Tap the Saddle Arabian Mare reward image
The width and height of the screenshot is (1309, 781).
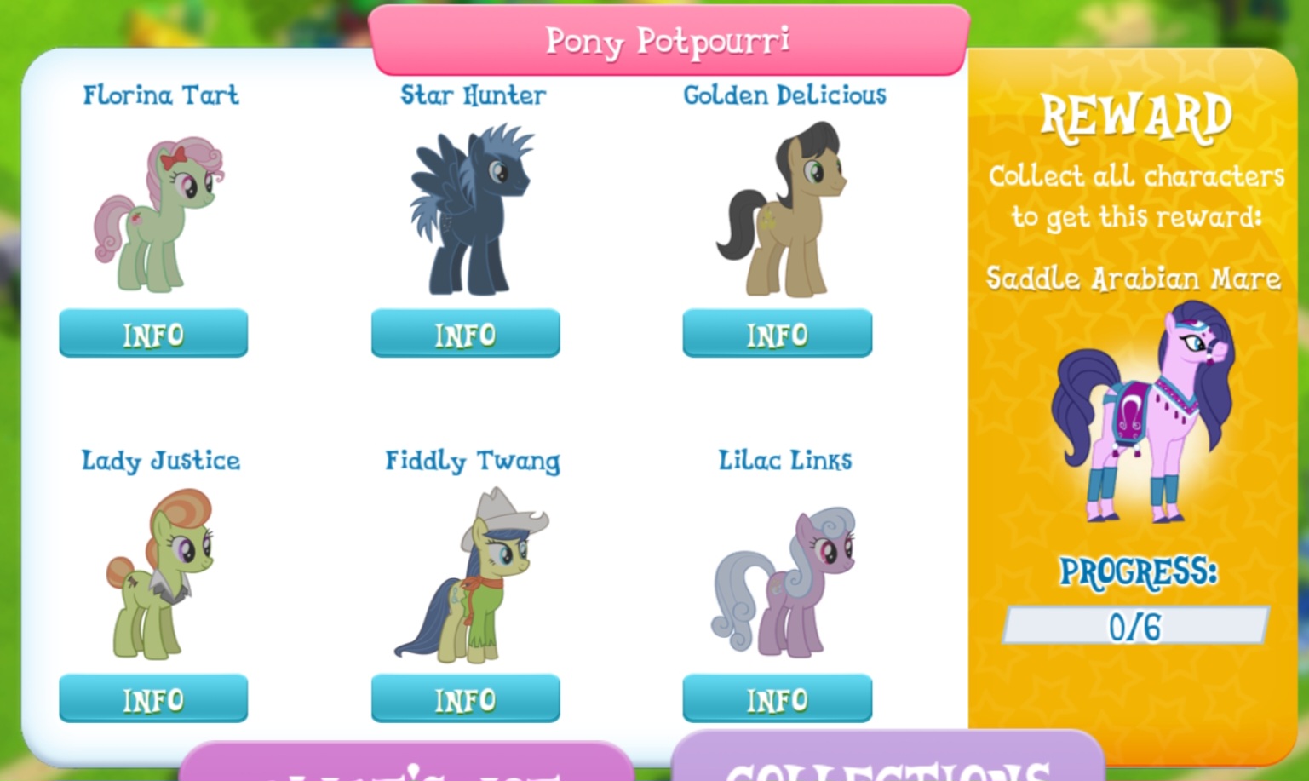click(x=1143, y=411)
